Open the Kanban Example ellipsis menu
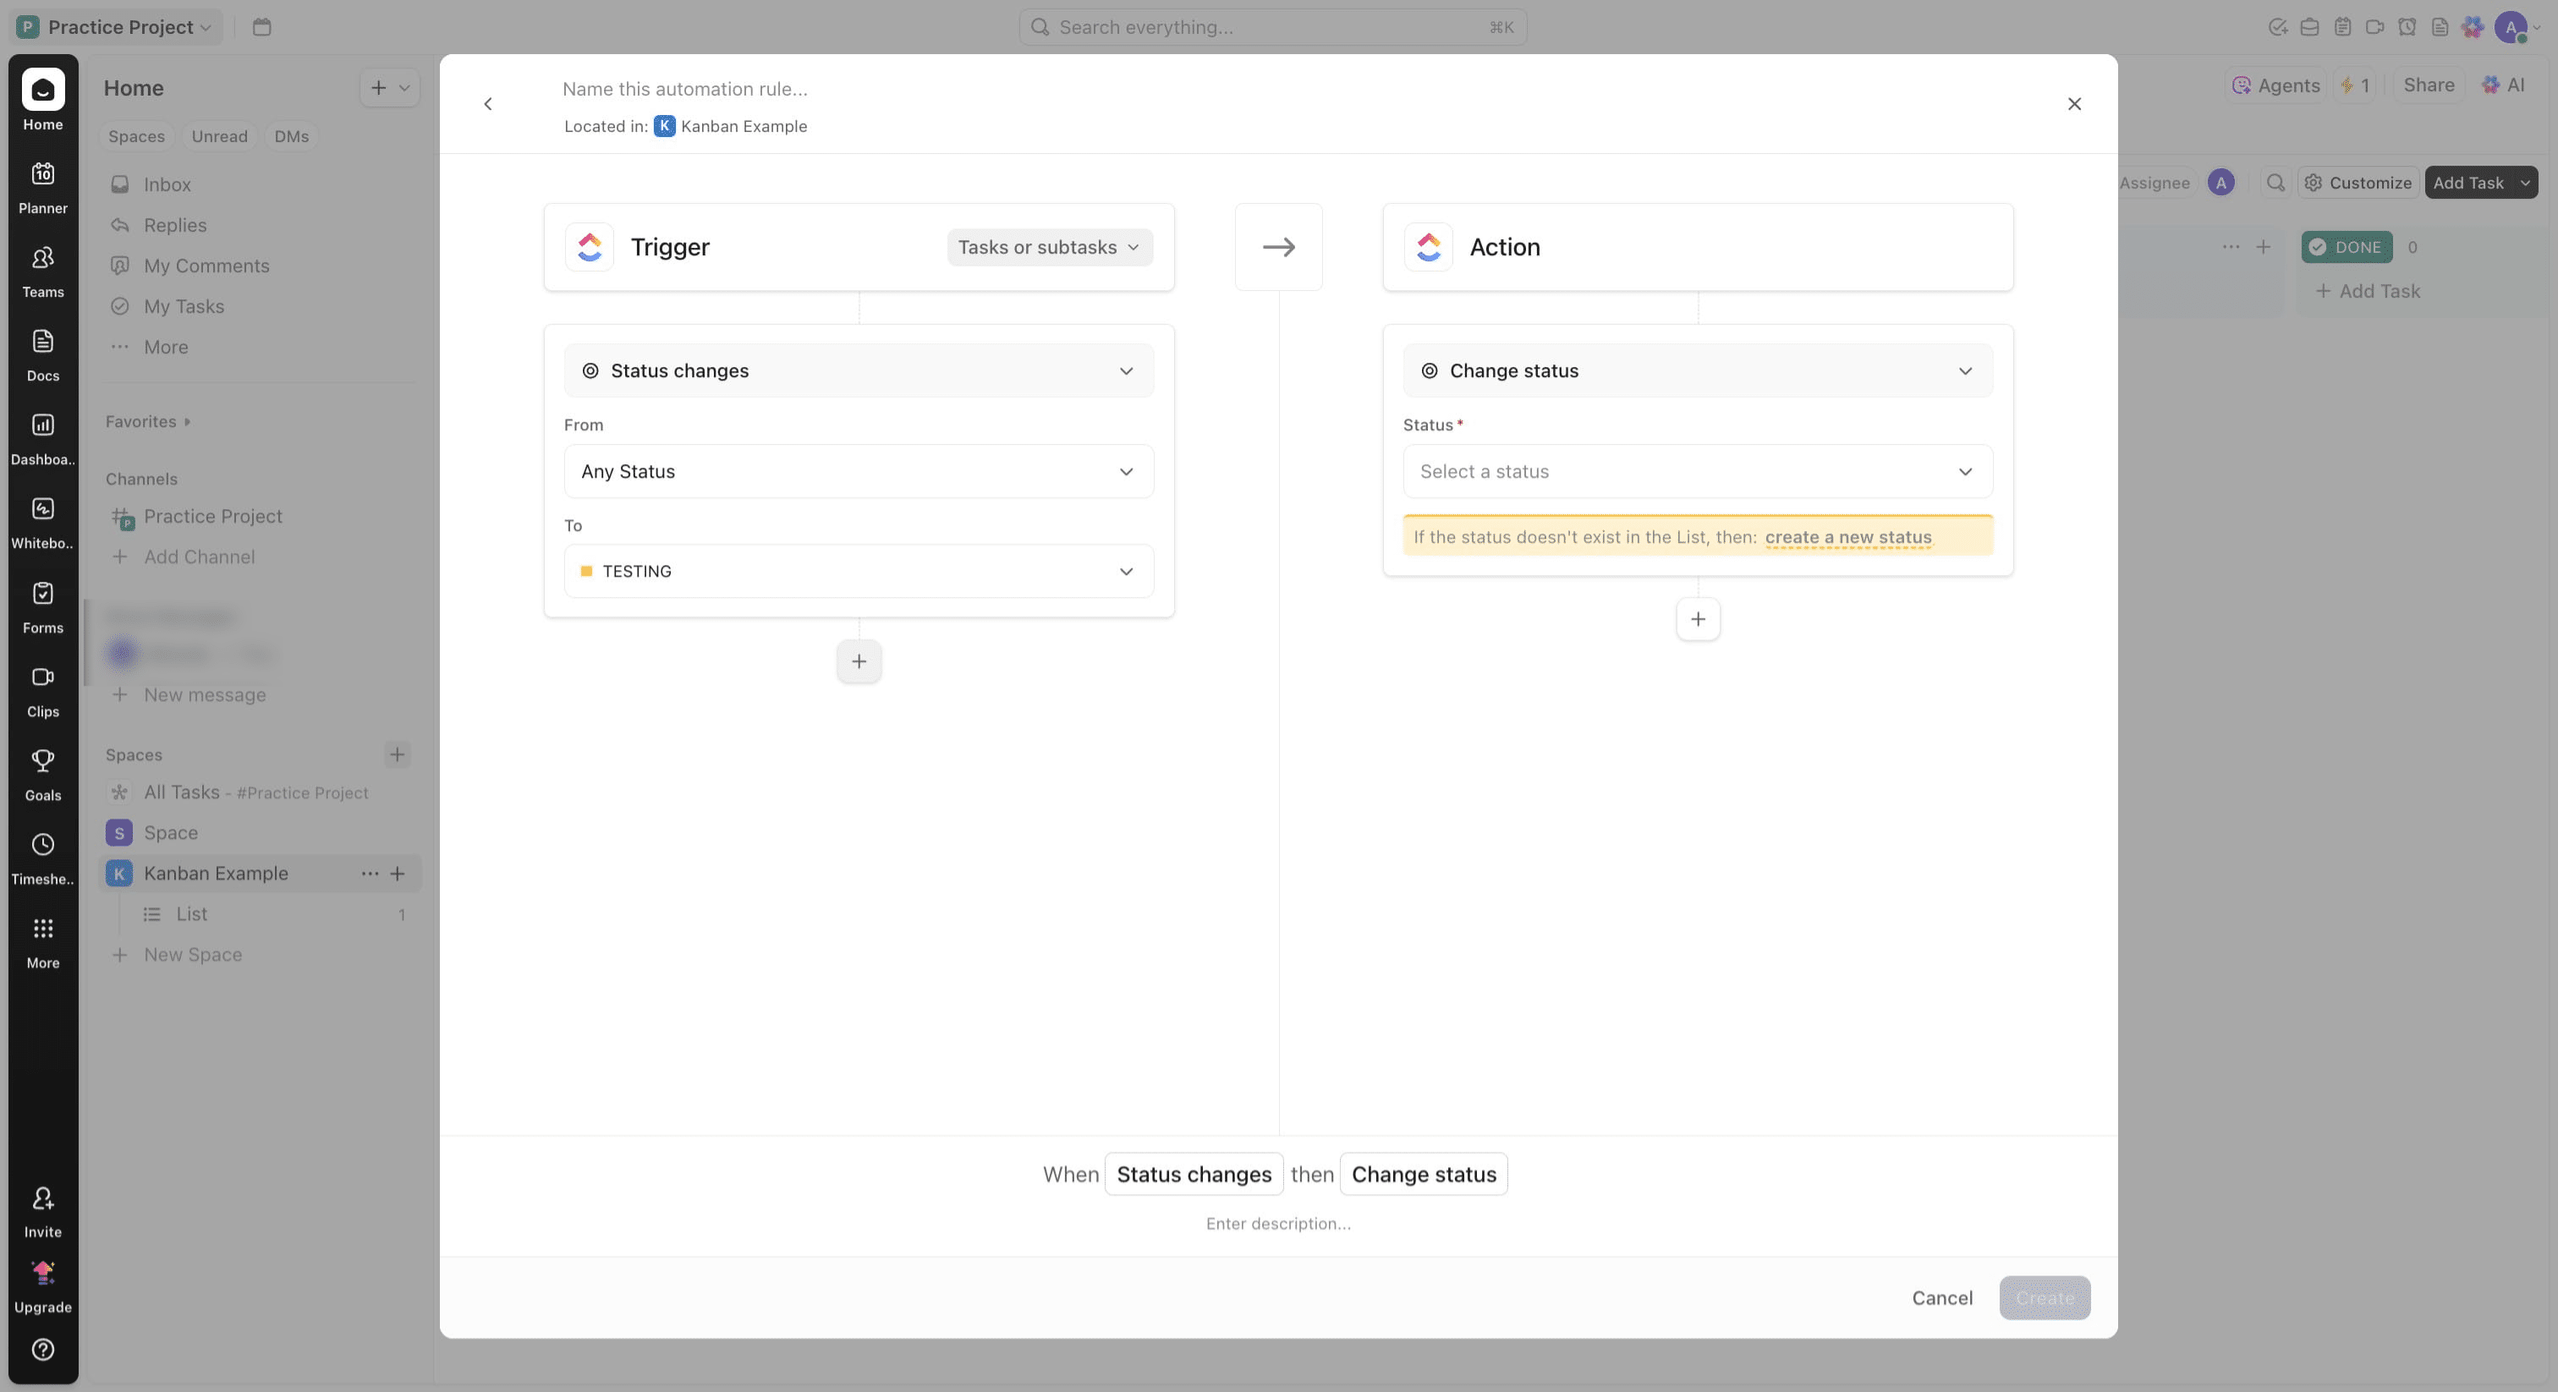Screen dimensions: 2558x1392 [x=370, y=874]
